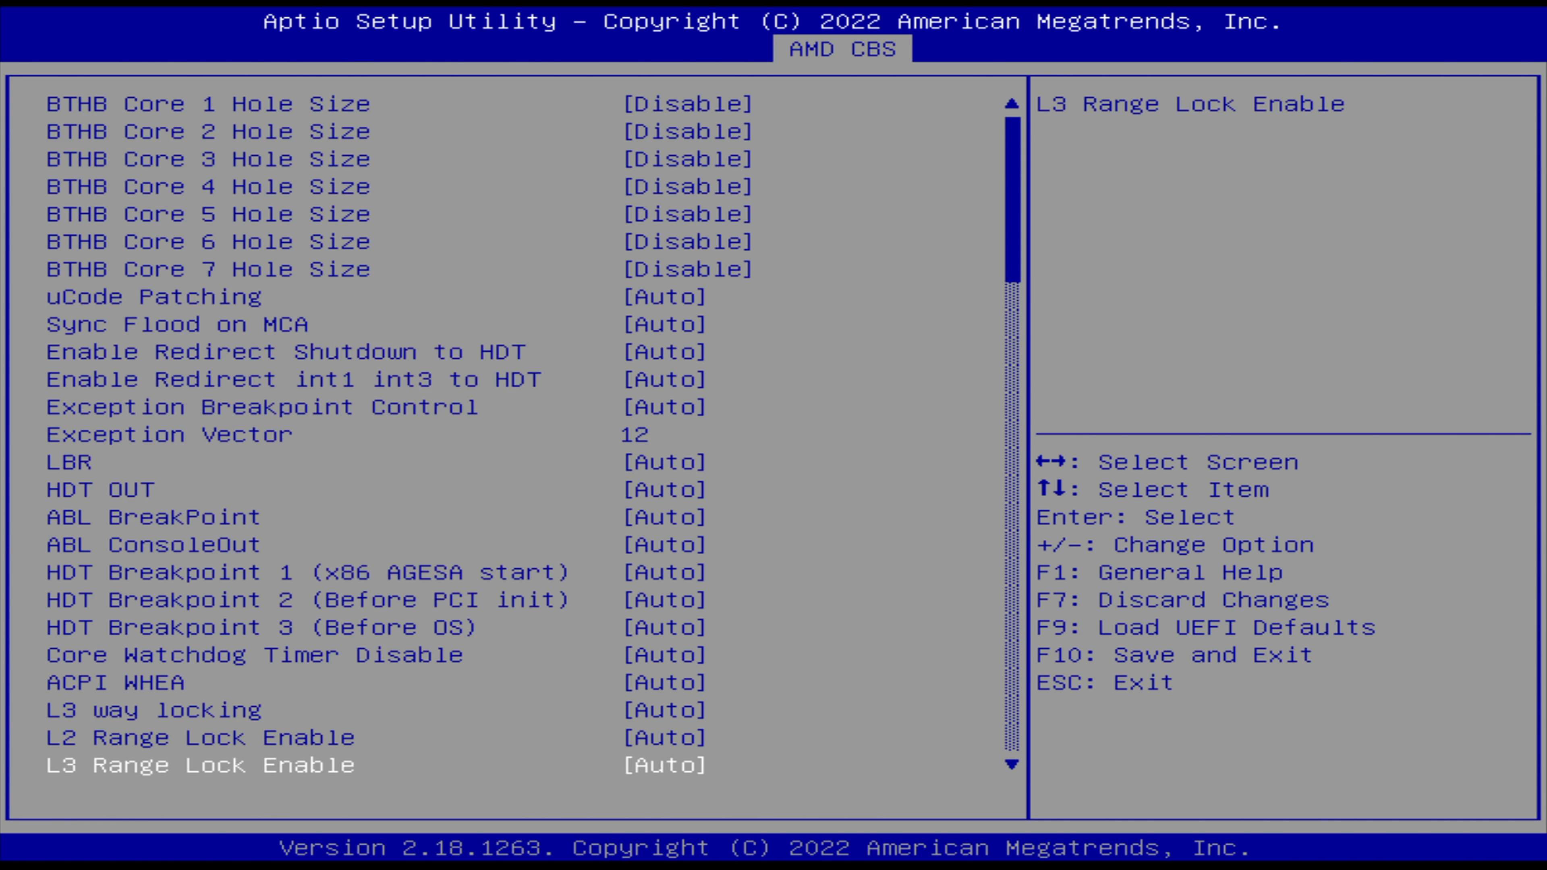
Task: Select Core Watchdog Timer Disable setting
Action: tap(376, 656)
